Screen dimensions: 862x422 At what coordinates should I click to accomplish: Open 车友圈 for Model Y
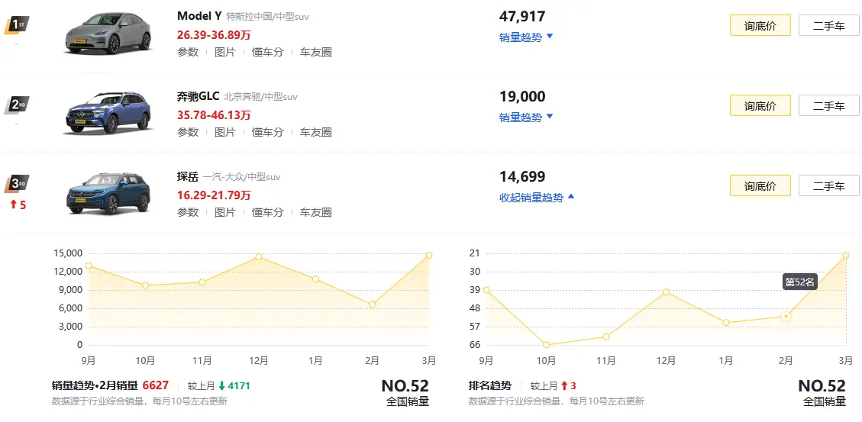coord(315,52)
